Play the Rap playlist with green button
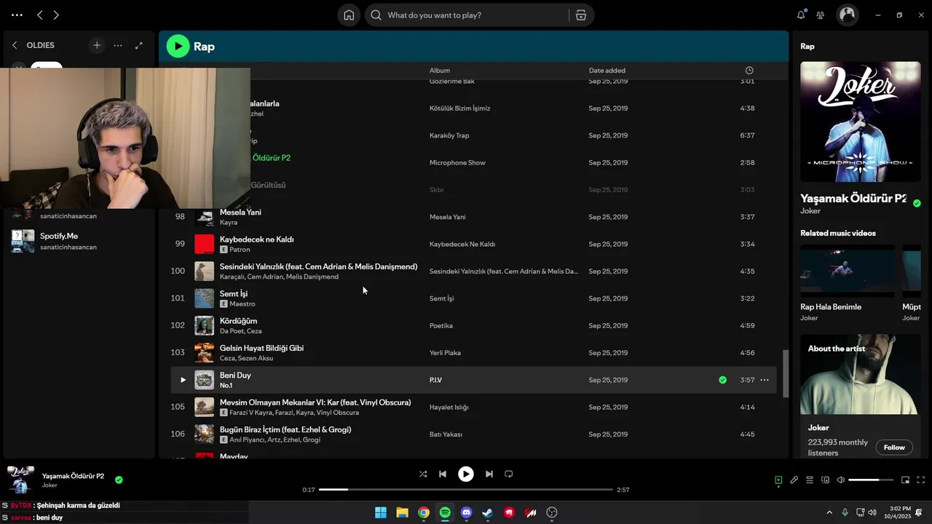Image resolution: width=932 pixels, height=524 pixels. pyautogui.click(x=178, y=46)
